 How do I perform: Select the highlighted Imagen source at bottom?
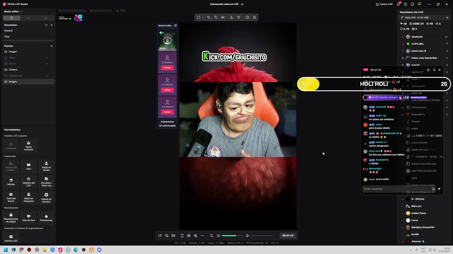(28, 81)
